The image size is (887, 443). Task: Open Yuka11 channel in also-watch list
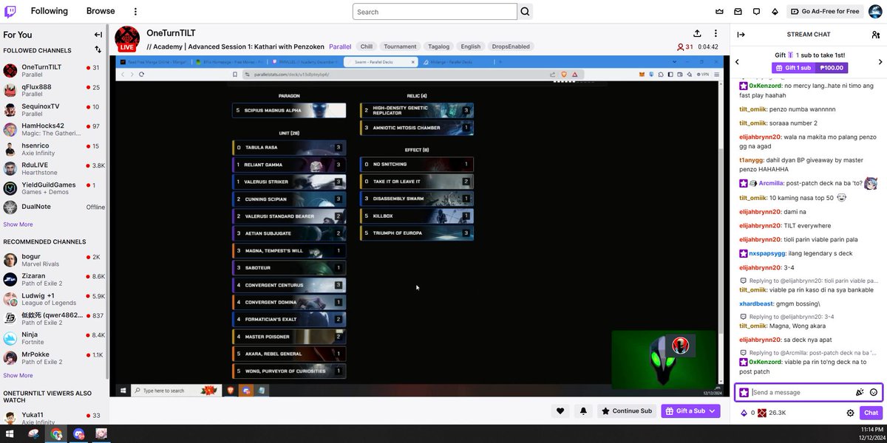click(52, 419)
